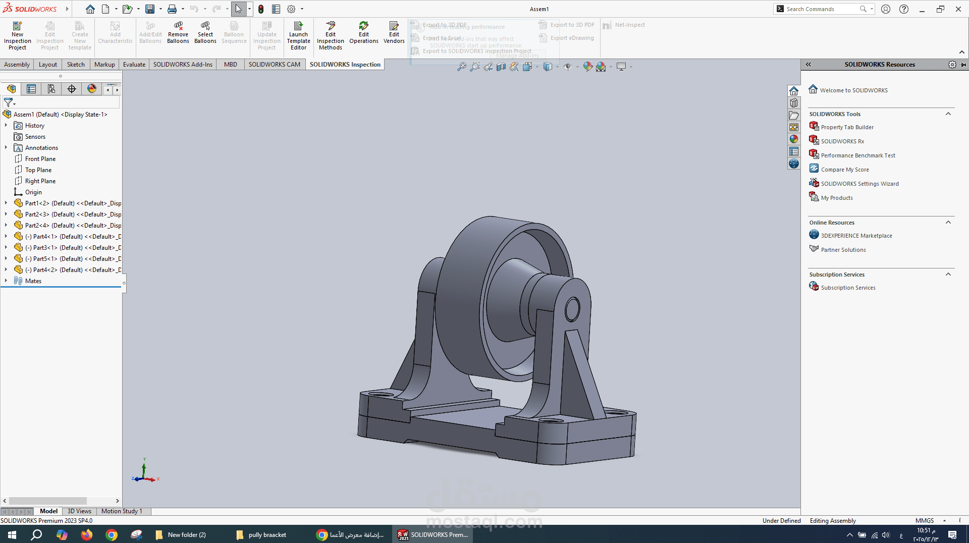Expand Part1<2> component

click(6, 203)
